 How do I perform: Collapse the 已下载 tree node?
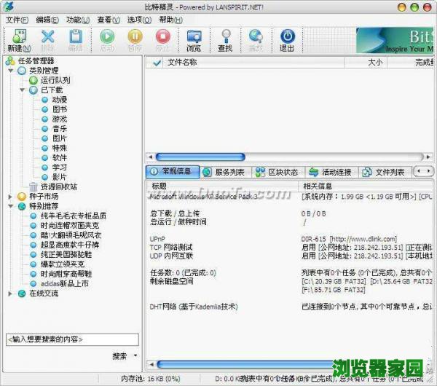pyautogui.click(x=23, y=90)
